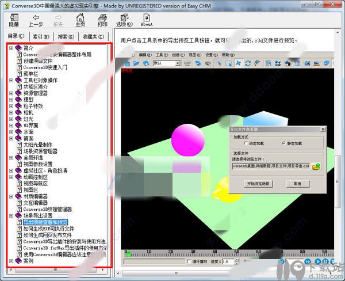Open the About dialog

[147, 20]
